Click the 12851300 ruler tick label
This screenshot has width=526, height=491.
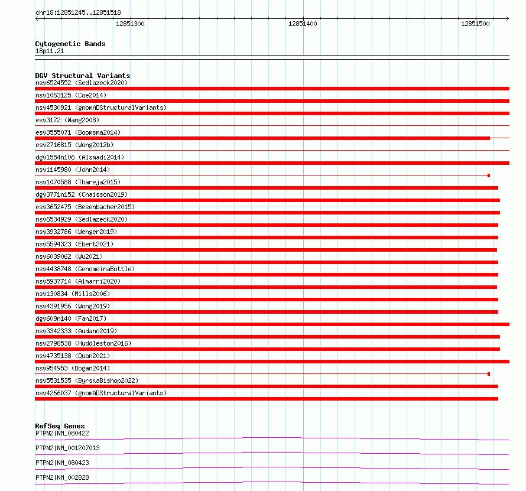[130, 24]
